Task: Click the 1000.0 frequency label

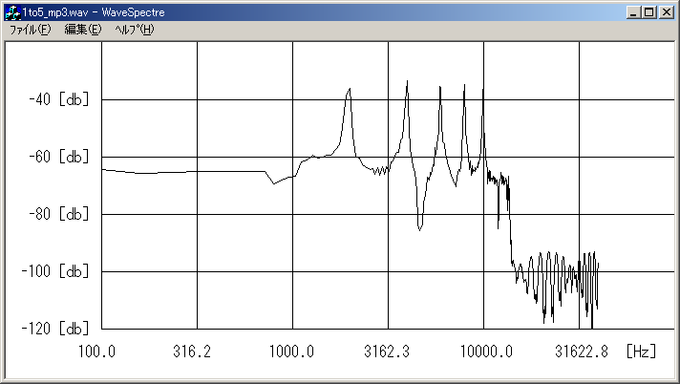Action: tap(291, 351)
